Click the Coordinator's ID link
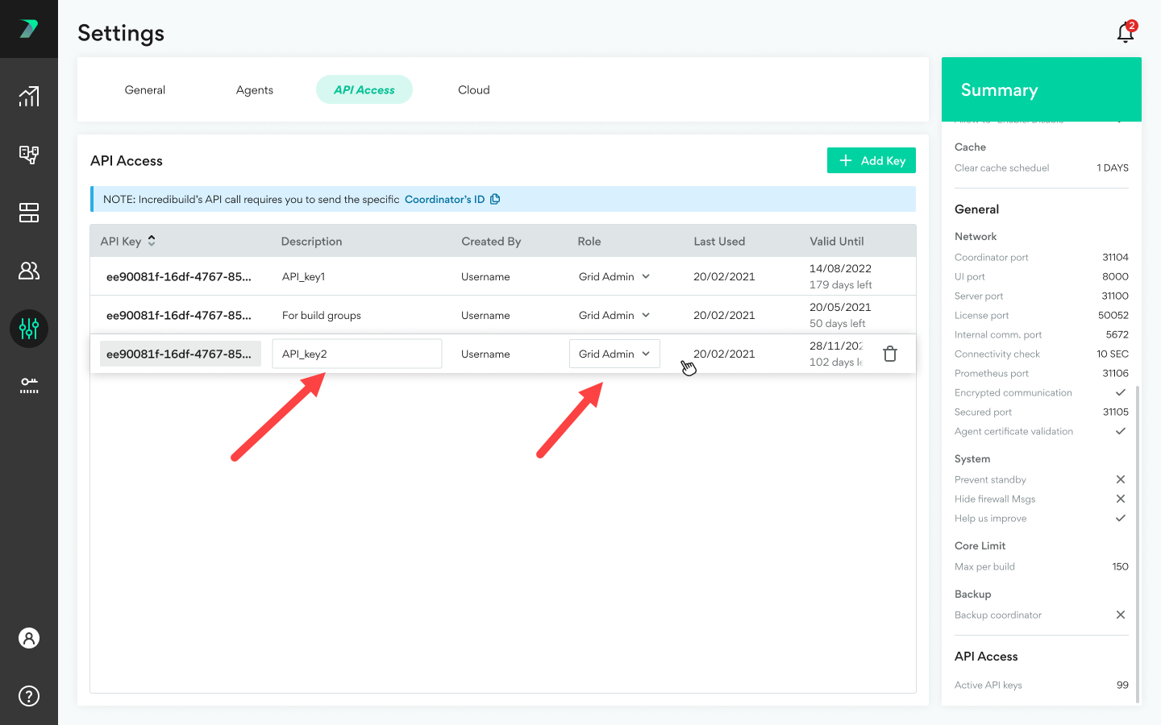Viewport: 1161px width, 725px height. [x=444, y=199]
